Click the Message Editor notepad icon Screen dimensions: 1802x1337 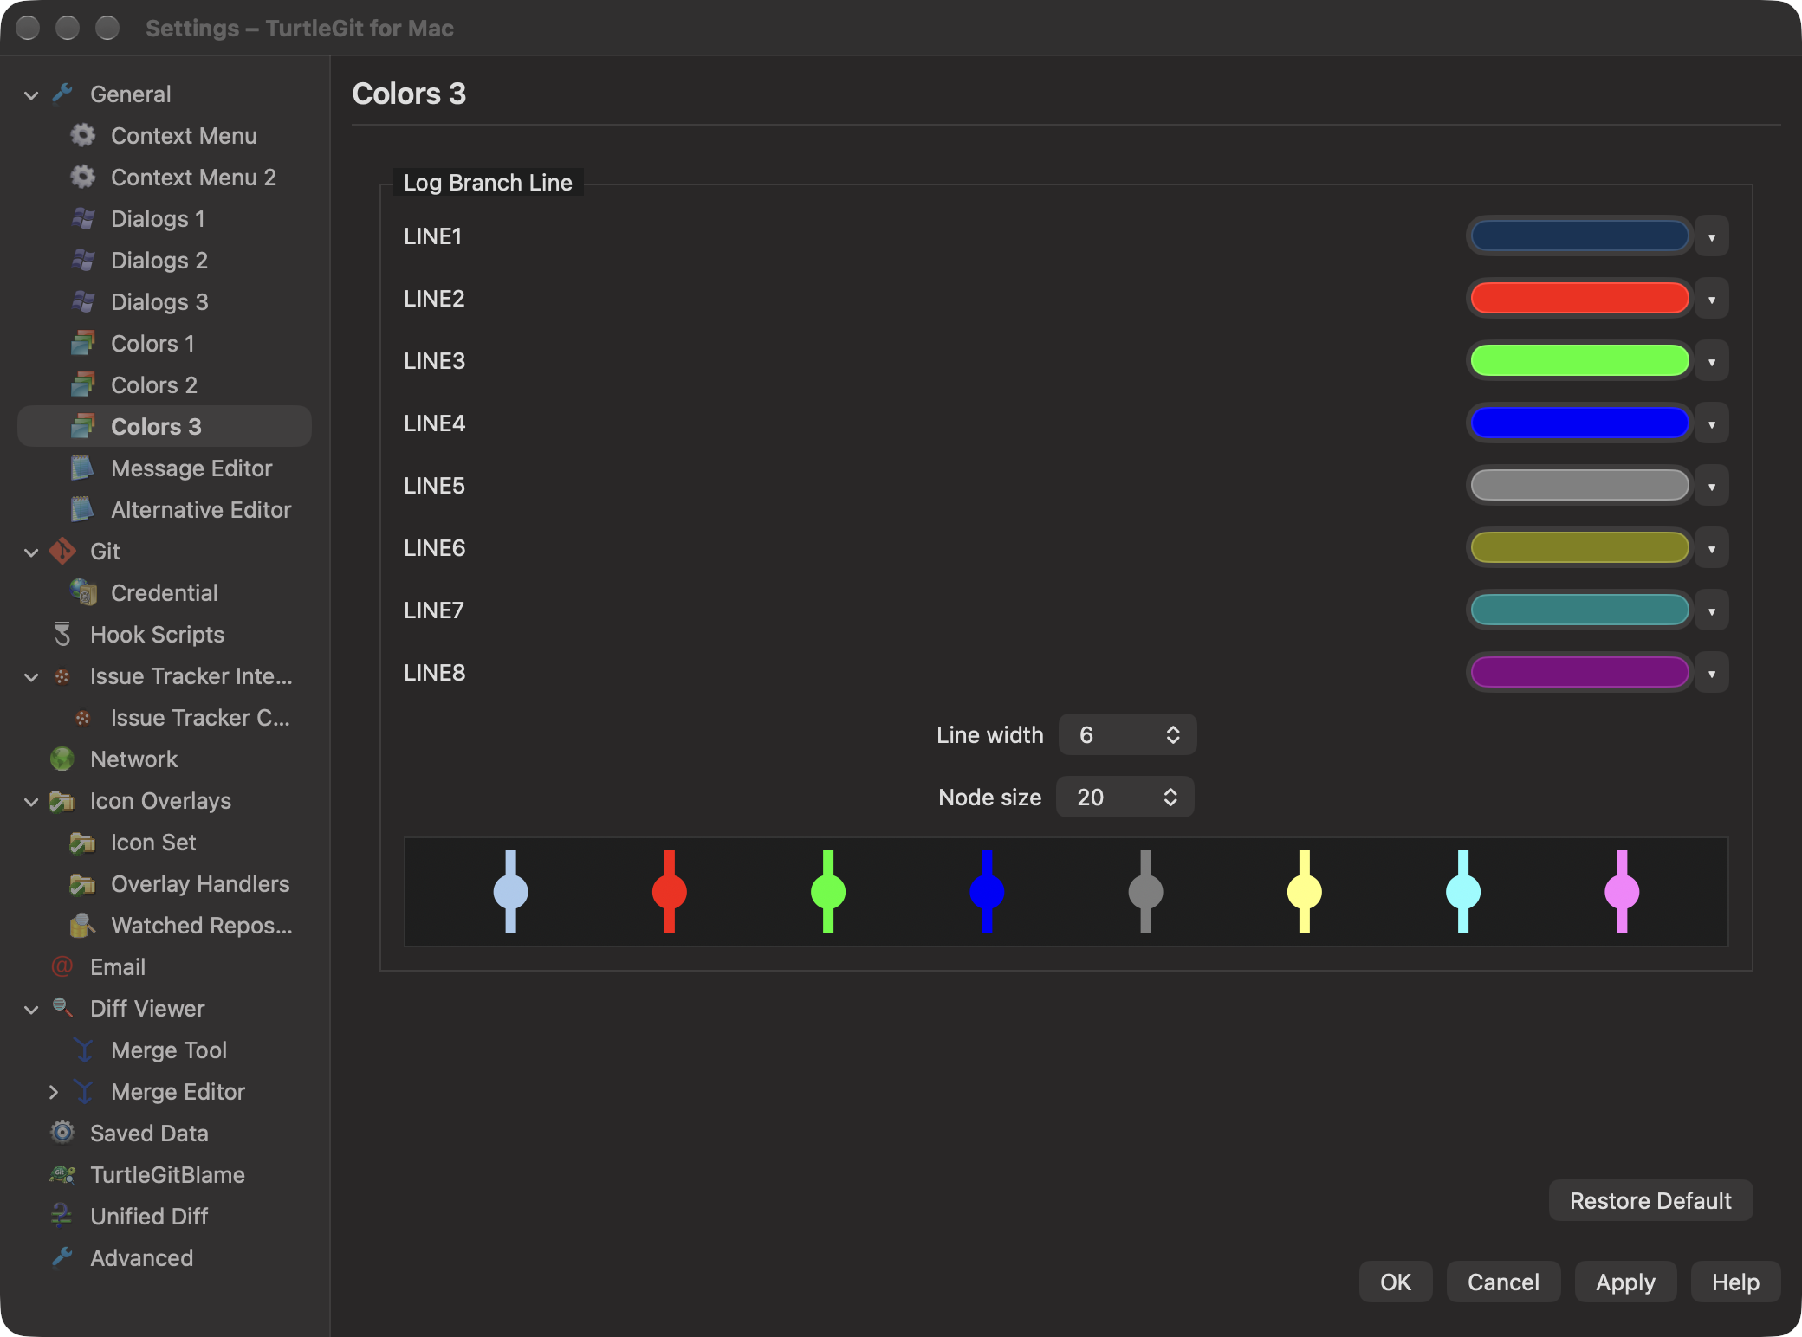tap(83, 468)
